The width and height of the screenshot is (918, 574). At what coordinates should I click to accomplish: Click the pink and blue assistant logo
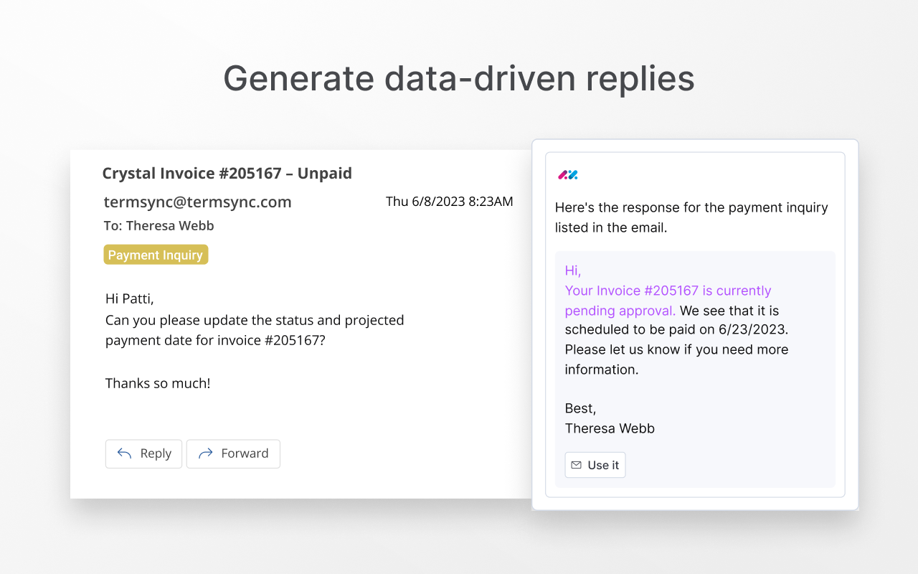568,174
